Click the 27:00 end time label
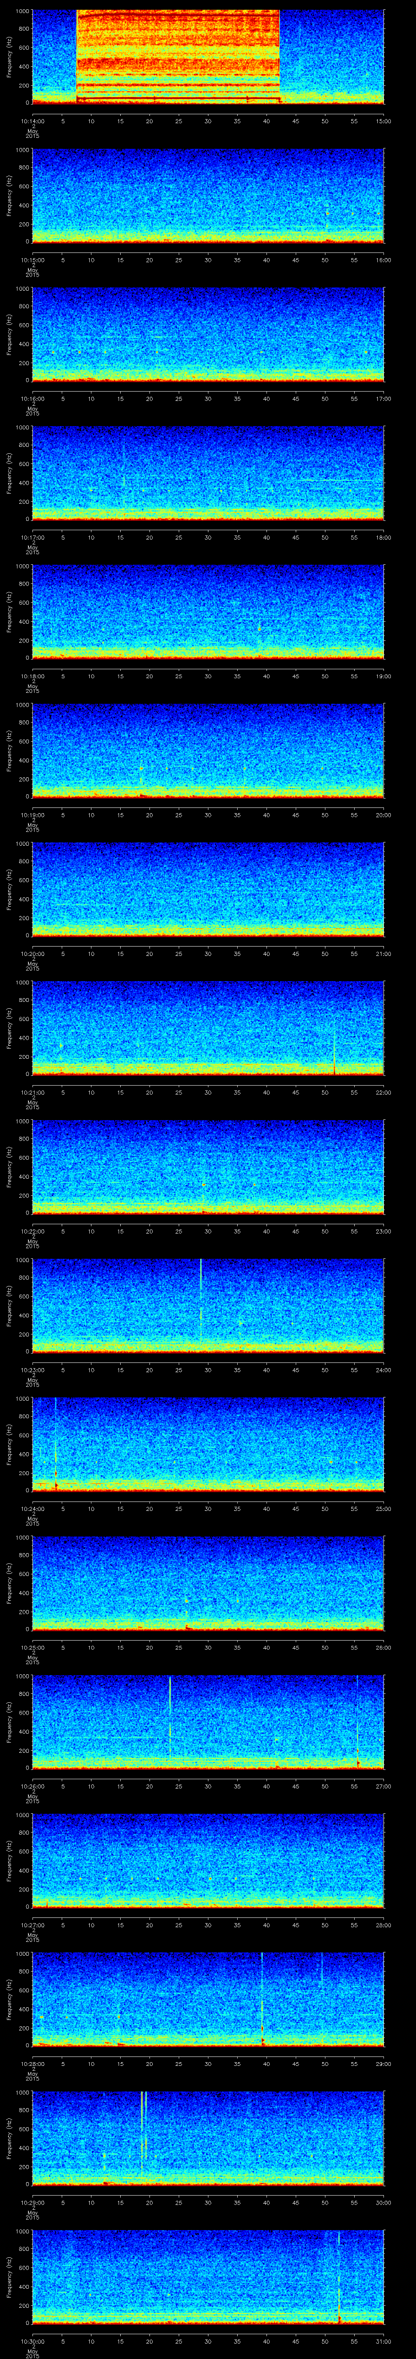This screenshot has width=416, height=2359. pyautogui.click(x=383, y=1787)
